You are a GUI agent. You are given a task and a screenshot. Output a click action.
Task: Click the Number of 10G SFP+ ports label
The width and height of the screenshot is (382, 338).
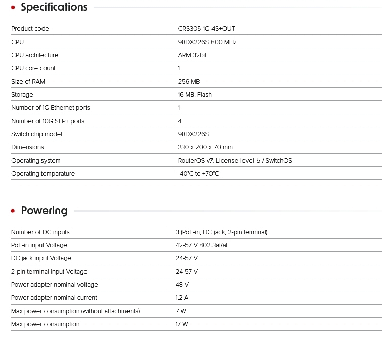pos(48,121)
